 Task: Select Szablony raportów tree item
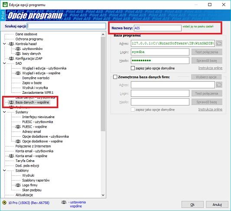pyautogui.click(x=36, y=180)
